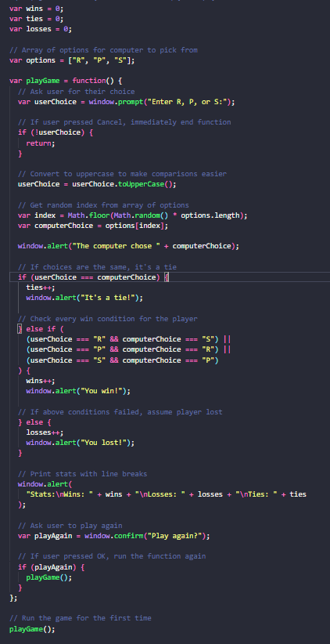This screenshot has width=330, height=644.
Task: Click the alert "The computer chose" line
Action: pos(128,246)
